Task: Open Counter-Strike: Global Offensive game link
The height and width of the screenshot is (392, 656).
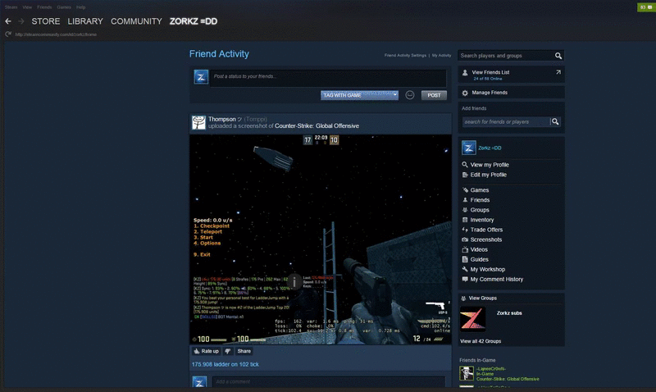Action: (317, 126)
